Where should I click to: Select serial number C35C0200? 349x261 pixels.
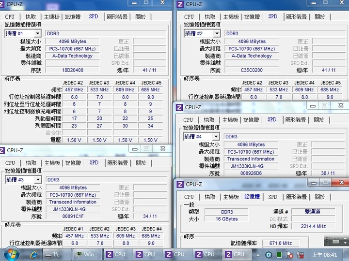point(252,70)
